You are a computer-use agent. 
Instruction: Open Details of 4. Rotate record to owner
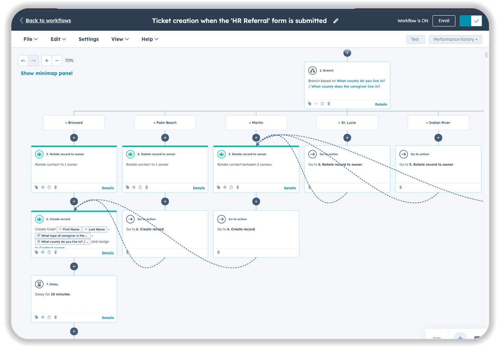tap(199, 188)
